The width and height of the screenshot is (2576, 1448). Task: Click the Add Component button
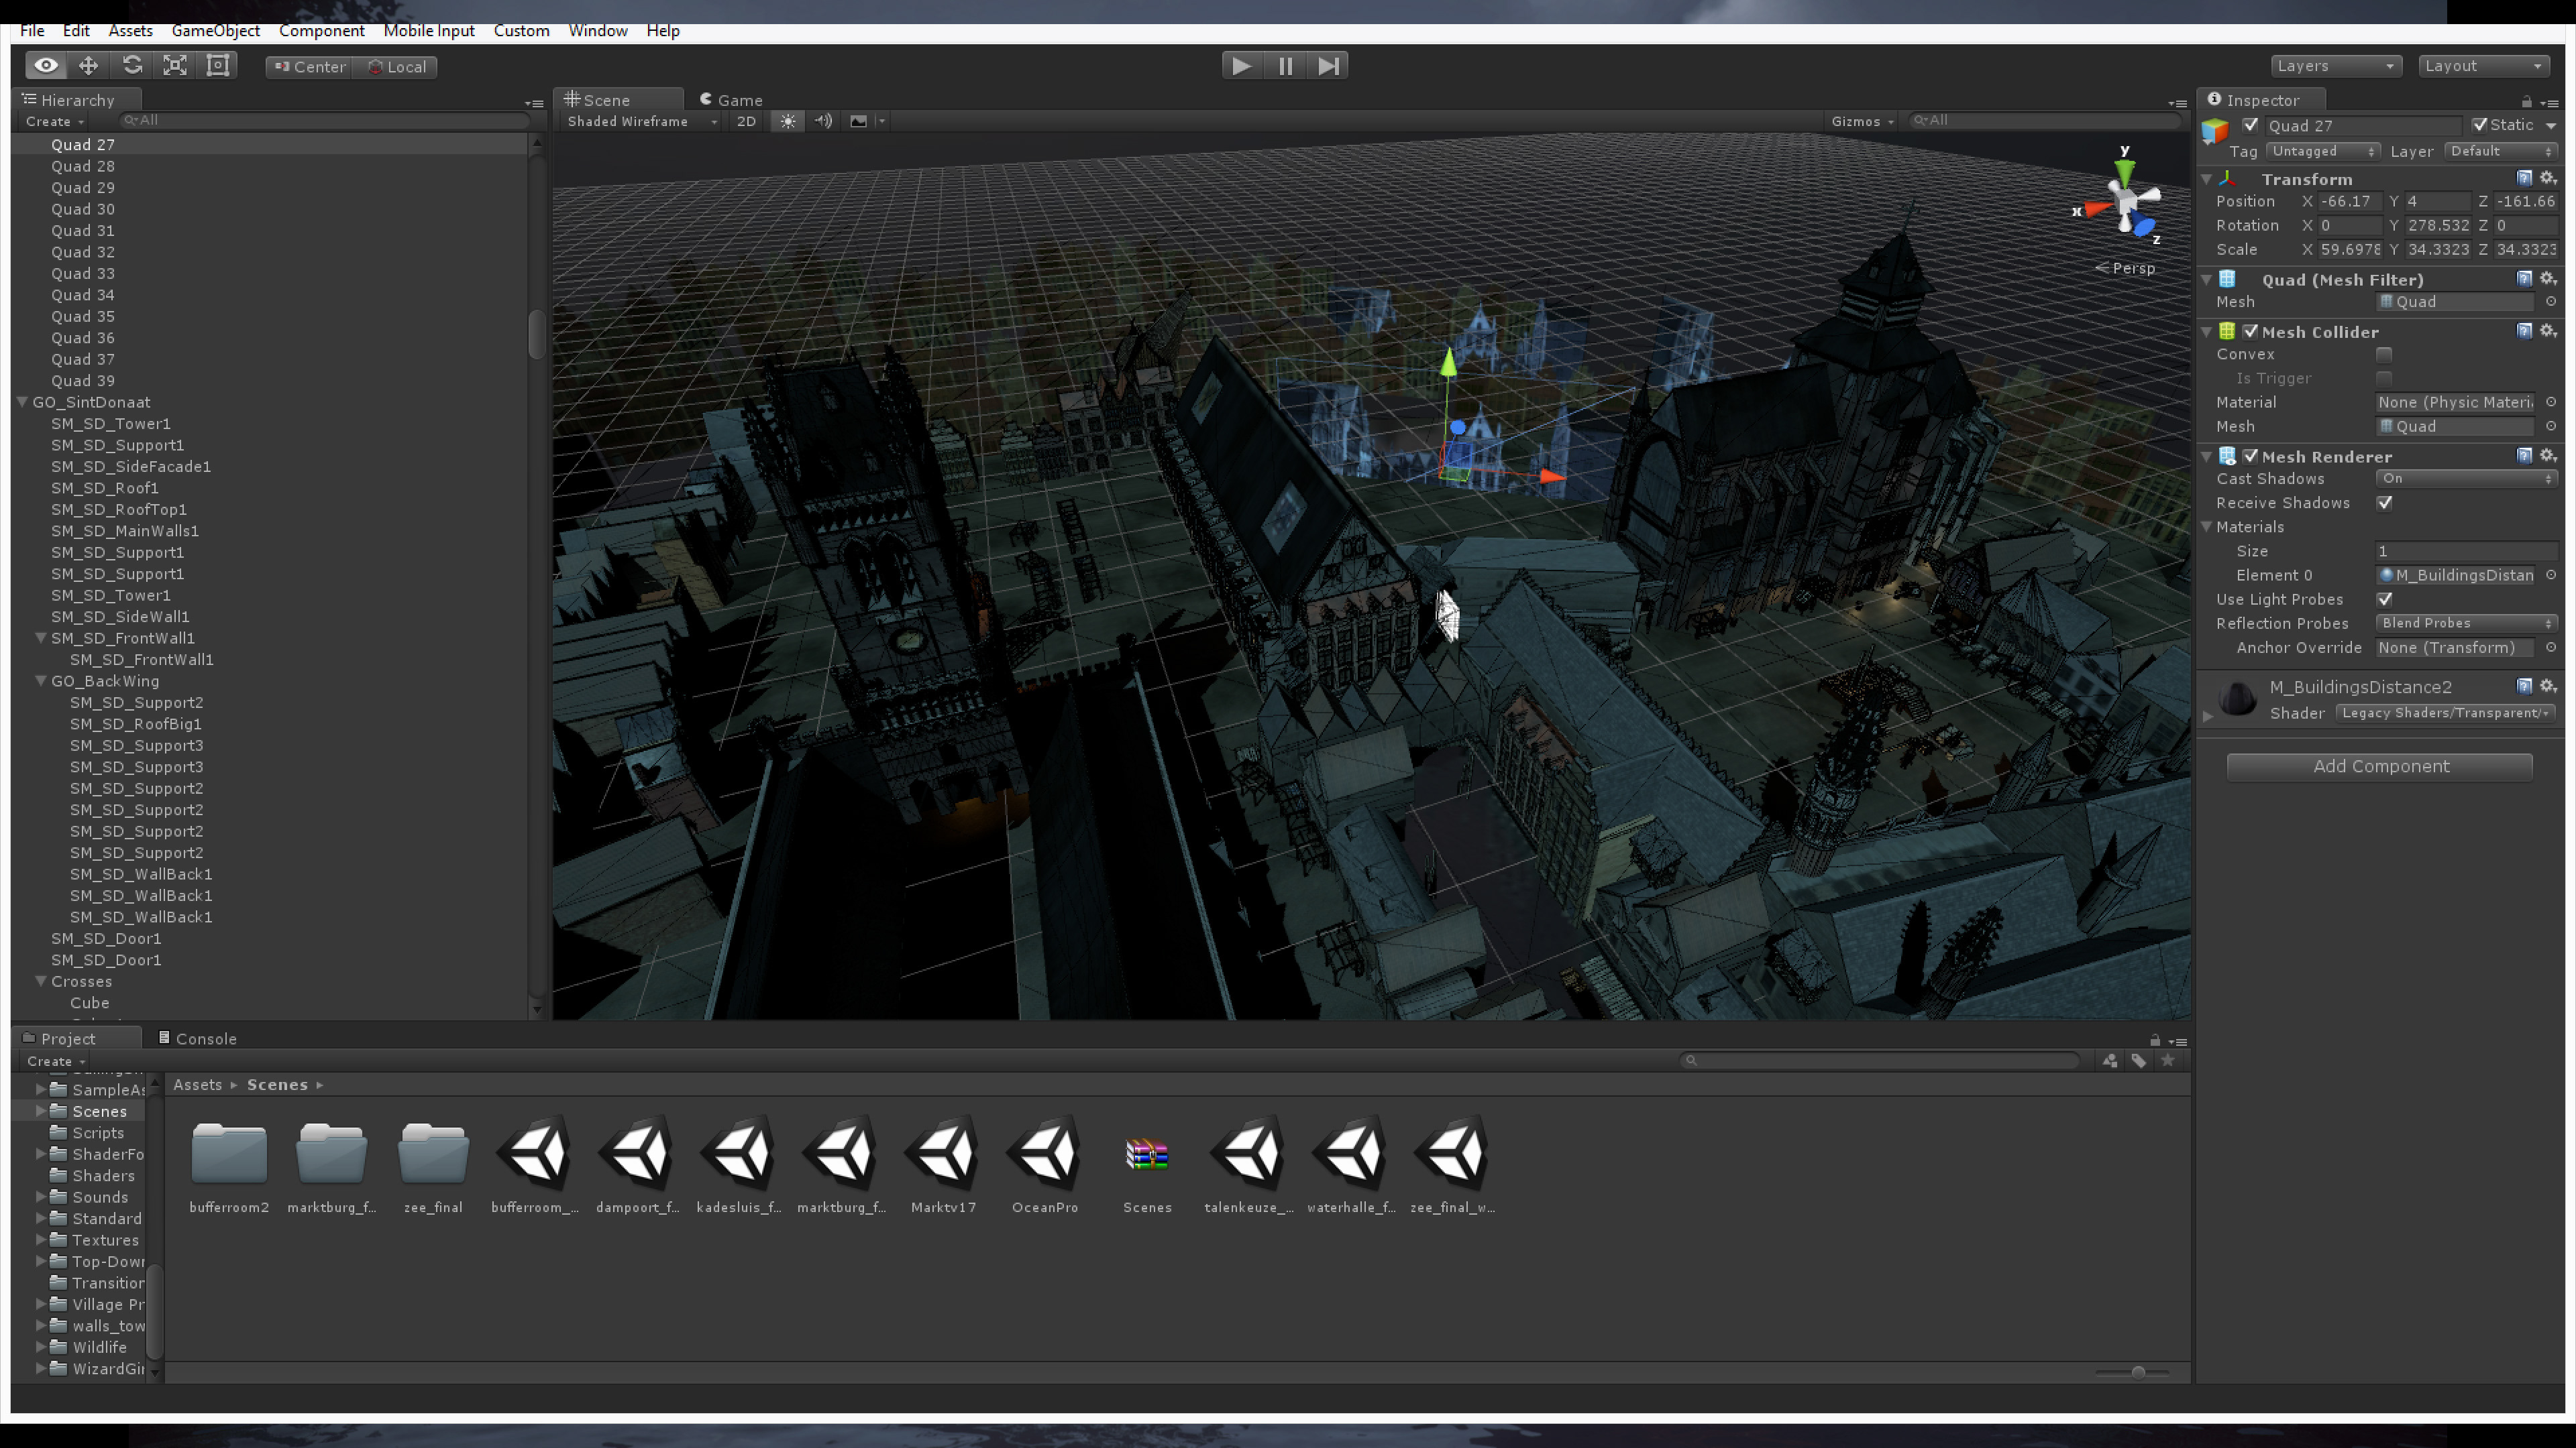tap(2379, 766)
